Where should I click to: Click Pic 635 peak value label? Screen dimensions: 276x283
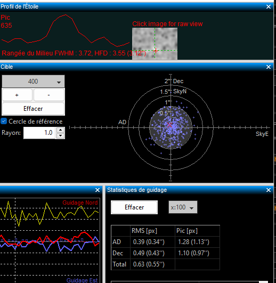click(6, 21)
